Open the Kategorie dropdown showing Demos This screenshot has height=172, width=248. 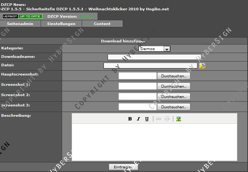pos(154,49)
